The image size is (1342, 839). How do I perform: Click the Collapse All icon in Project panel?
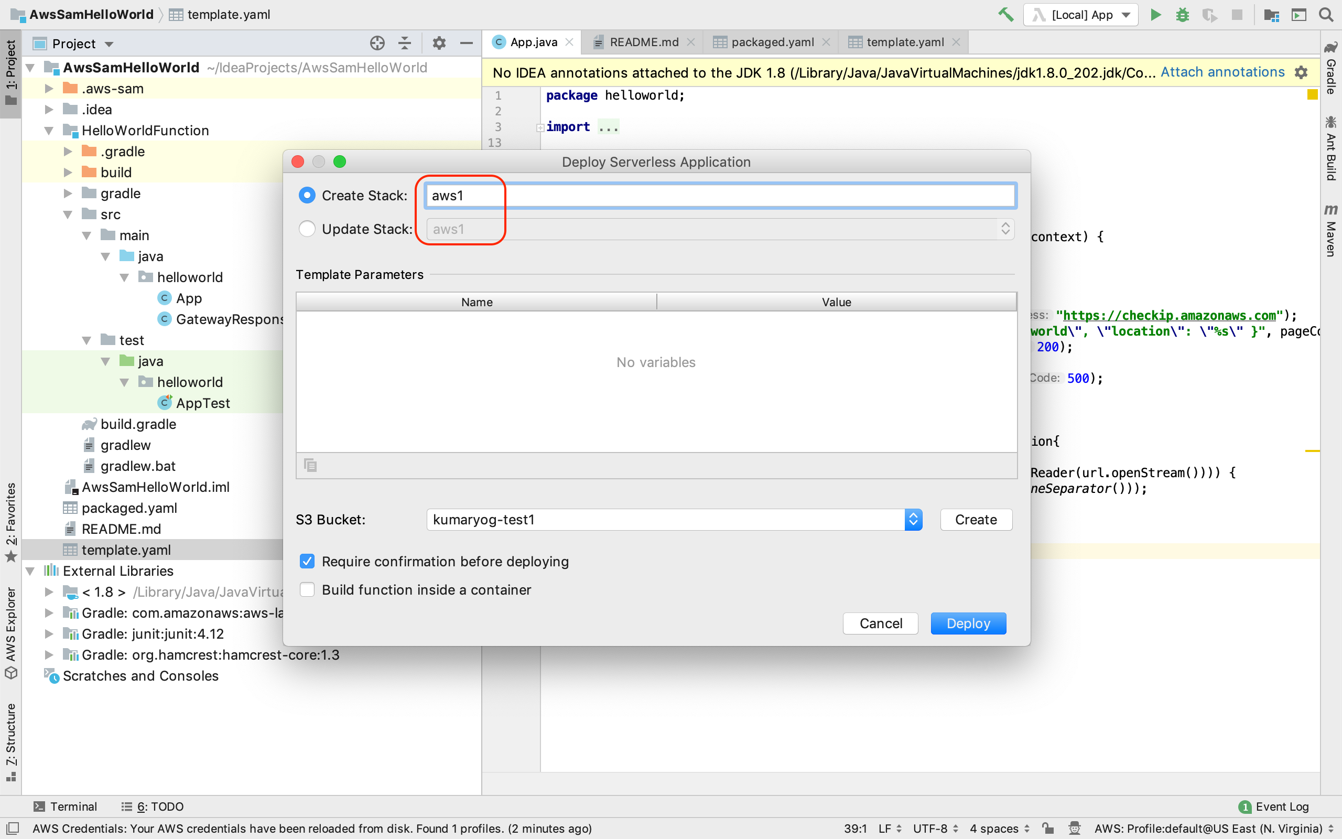[x=405, y=44]
